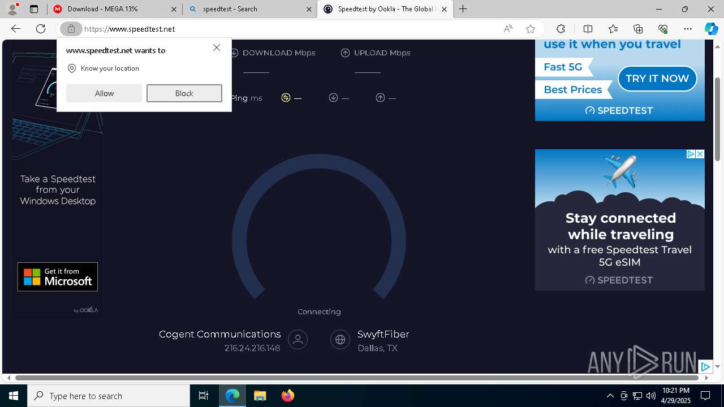This screenshot has width=724, height=407.
Task: Open Browser essentials heart icon
Action: click(663, 29)
